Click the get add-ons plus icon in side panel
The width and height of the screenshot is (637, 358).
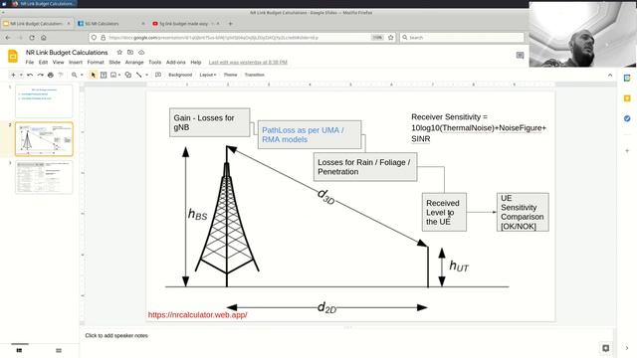[x=627, y=150]
